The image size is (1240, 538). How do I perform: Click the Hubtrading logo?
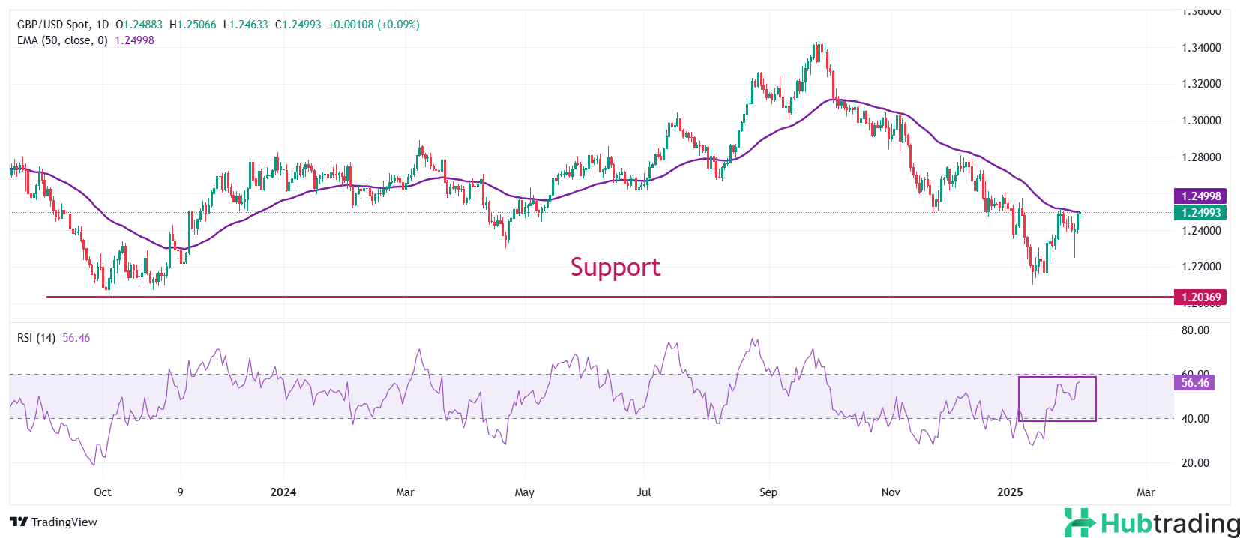(1152, 522)
